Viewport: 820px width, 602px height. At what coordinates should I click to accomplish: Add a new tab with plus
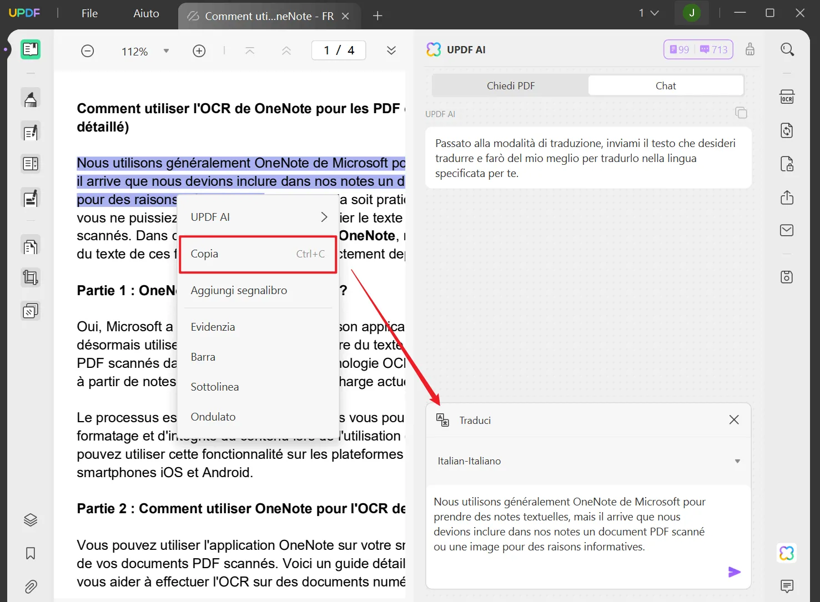coord(378,16)
